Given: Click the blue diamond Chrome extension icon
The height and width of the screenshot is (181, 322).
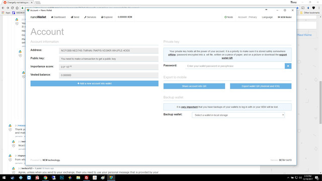Looking at the screenshot, I should (308, 8).
